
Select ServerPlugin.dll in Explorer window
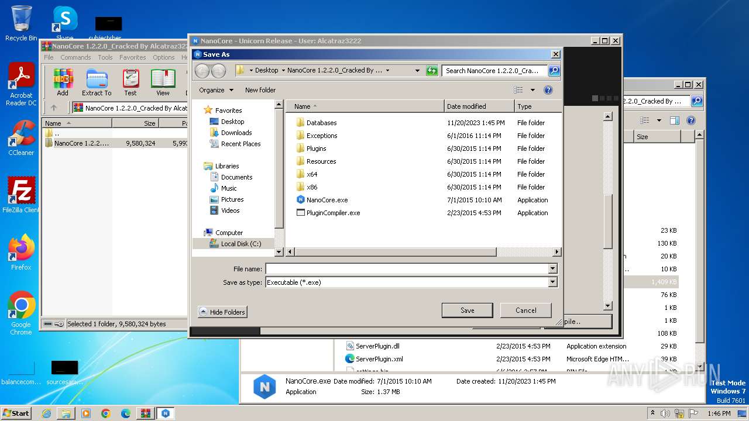point(377,346)
